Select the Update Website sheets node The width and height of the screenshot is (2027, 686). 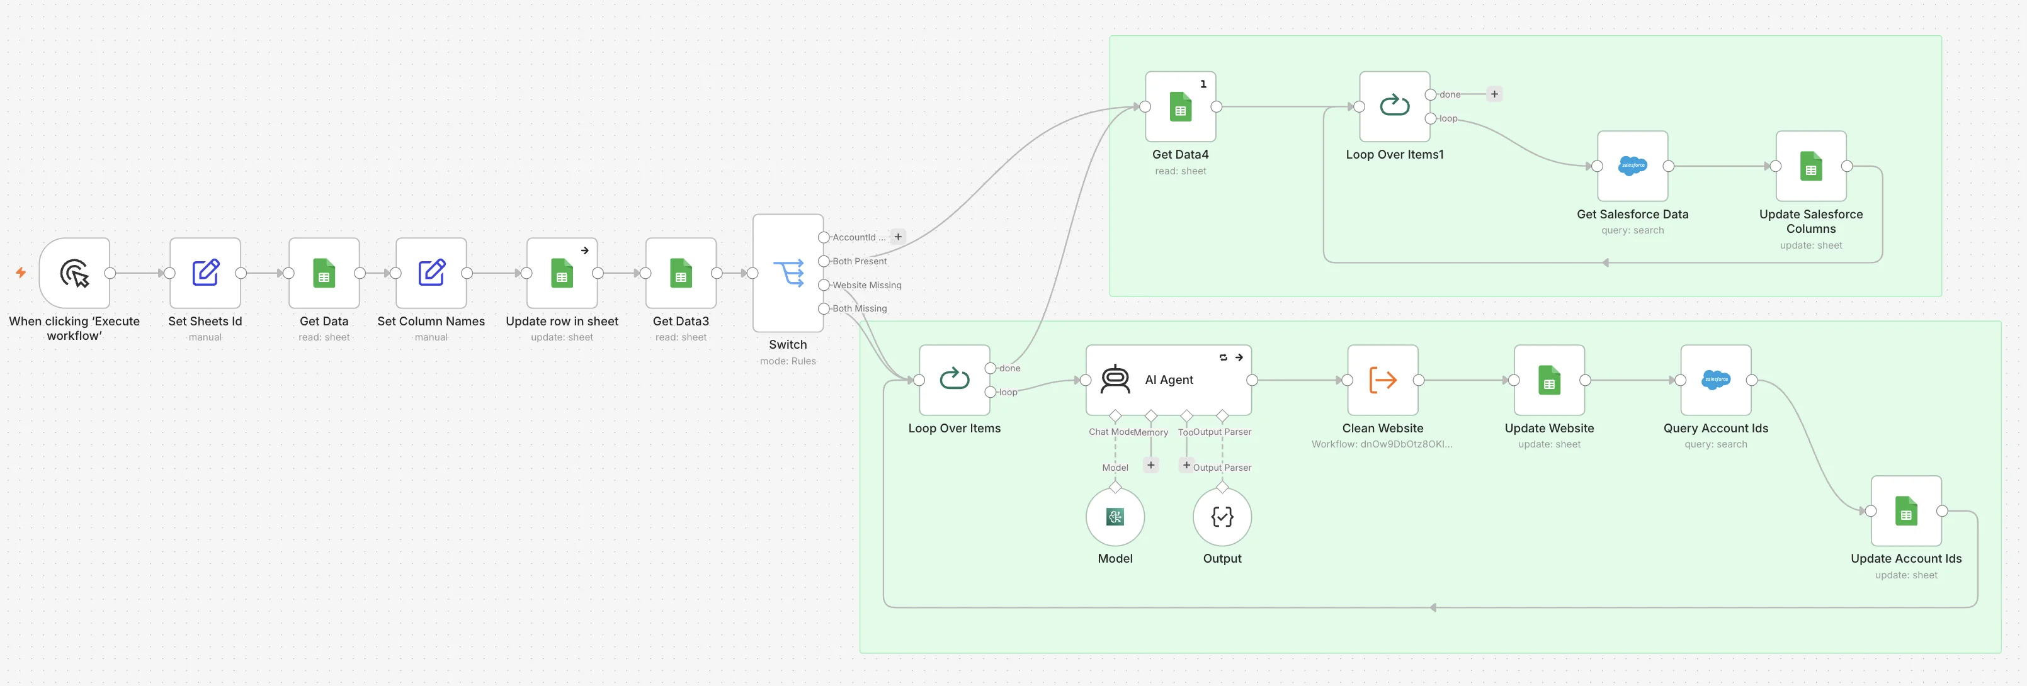point(1549,380)
